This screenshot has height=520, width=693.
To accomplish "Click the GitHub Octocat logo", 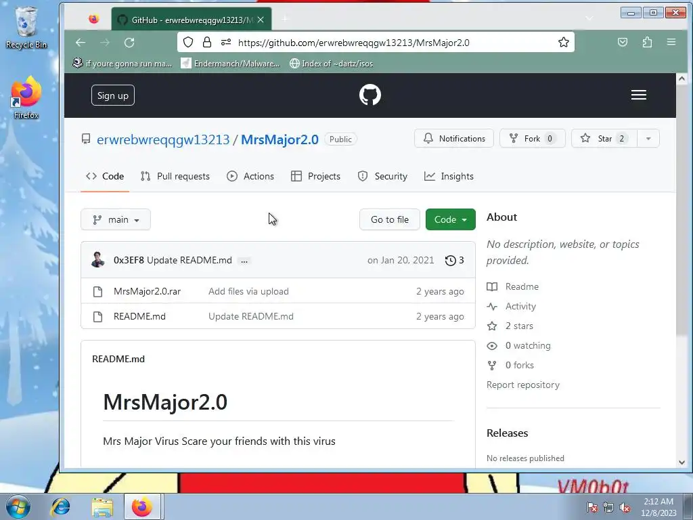I will pos(370,95).
